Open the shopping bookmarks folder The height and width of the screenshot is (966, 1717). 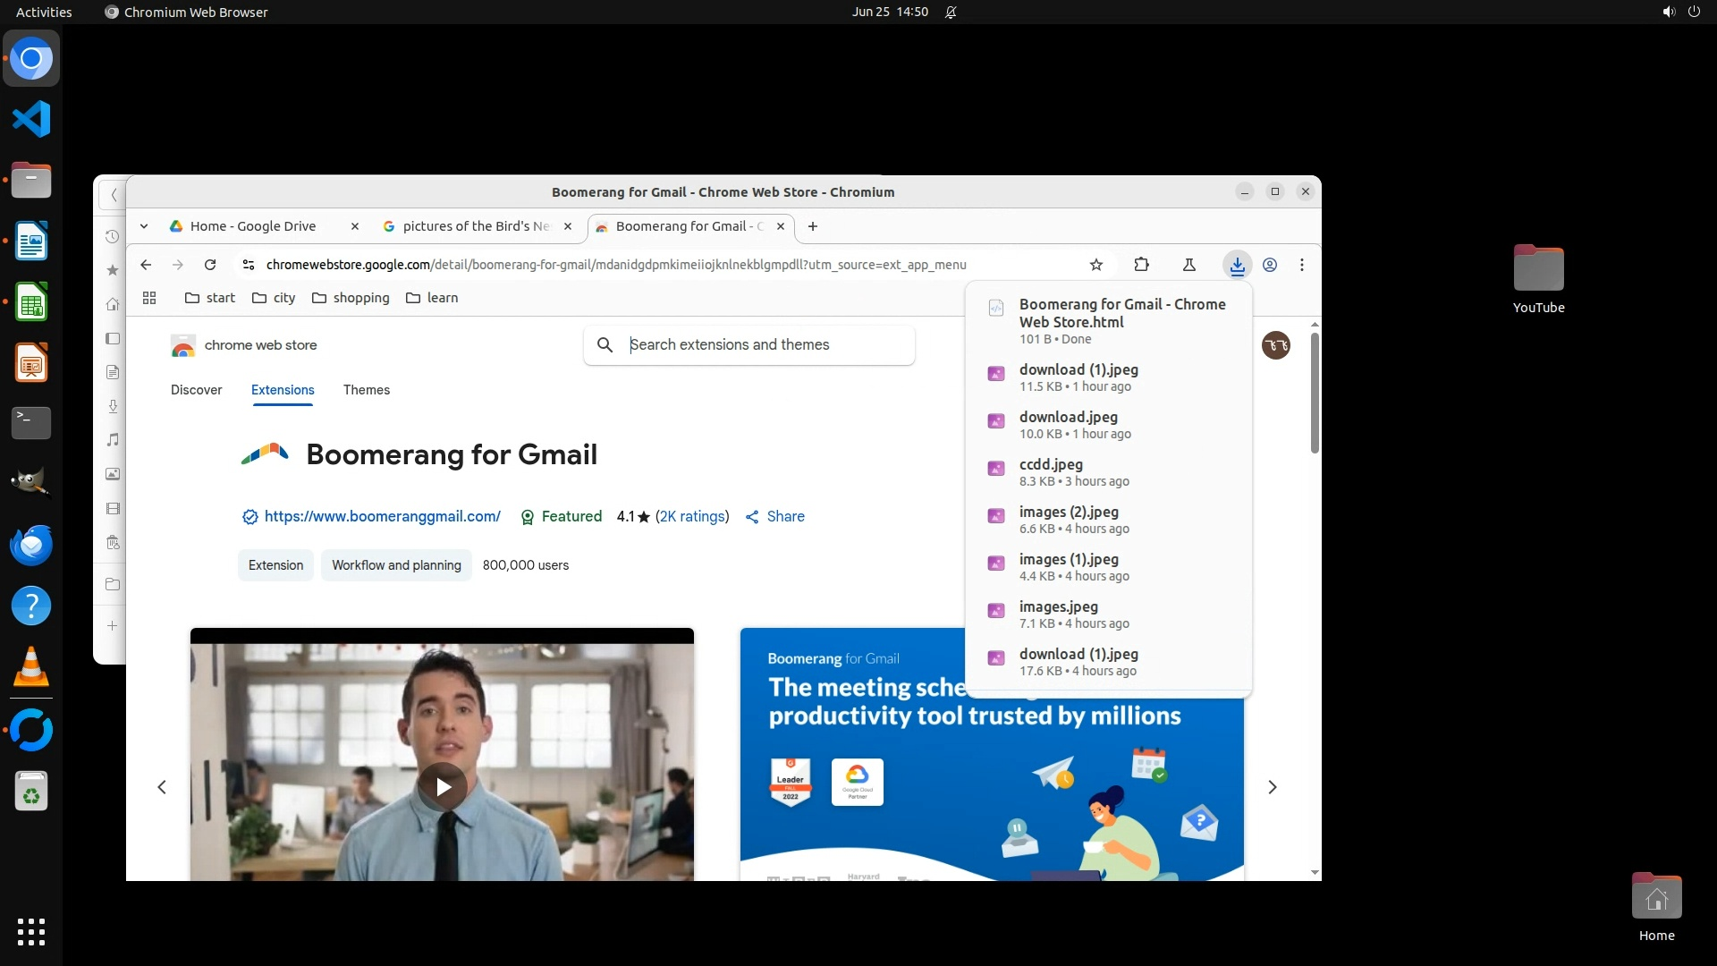351,298
